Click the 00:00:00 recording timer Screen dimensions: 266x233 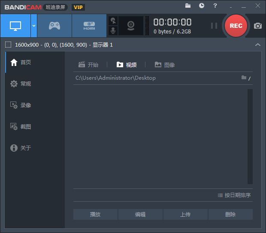172,22
